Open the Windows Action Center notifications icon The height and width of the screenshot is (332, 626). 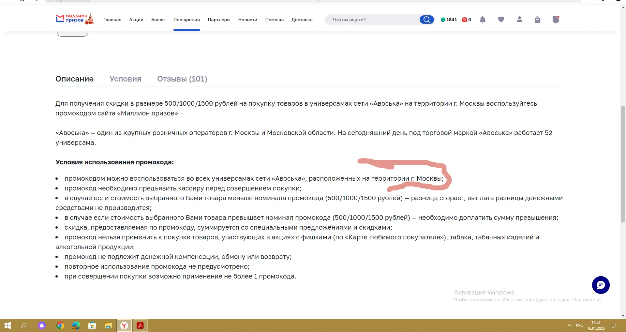[613, 325]
